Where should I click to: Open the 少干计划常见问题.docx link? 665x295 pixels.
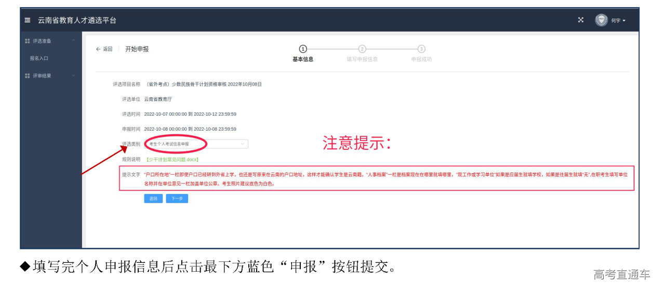tap(172, 160)
